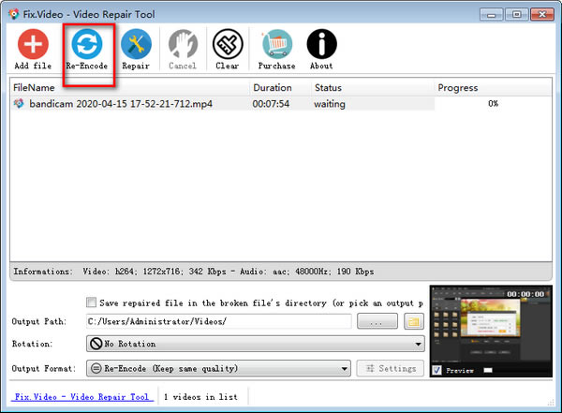Click the Fix.Video app icon in title bar
Viewport: 562px width, 413px height.
point(14,14)
